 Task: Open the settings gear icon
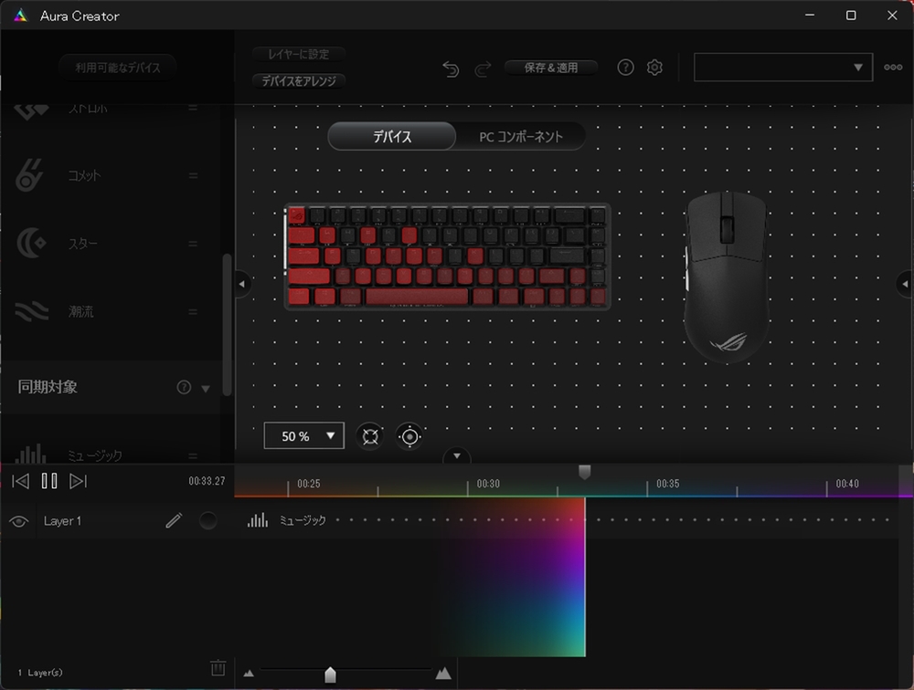coord(654,68)
